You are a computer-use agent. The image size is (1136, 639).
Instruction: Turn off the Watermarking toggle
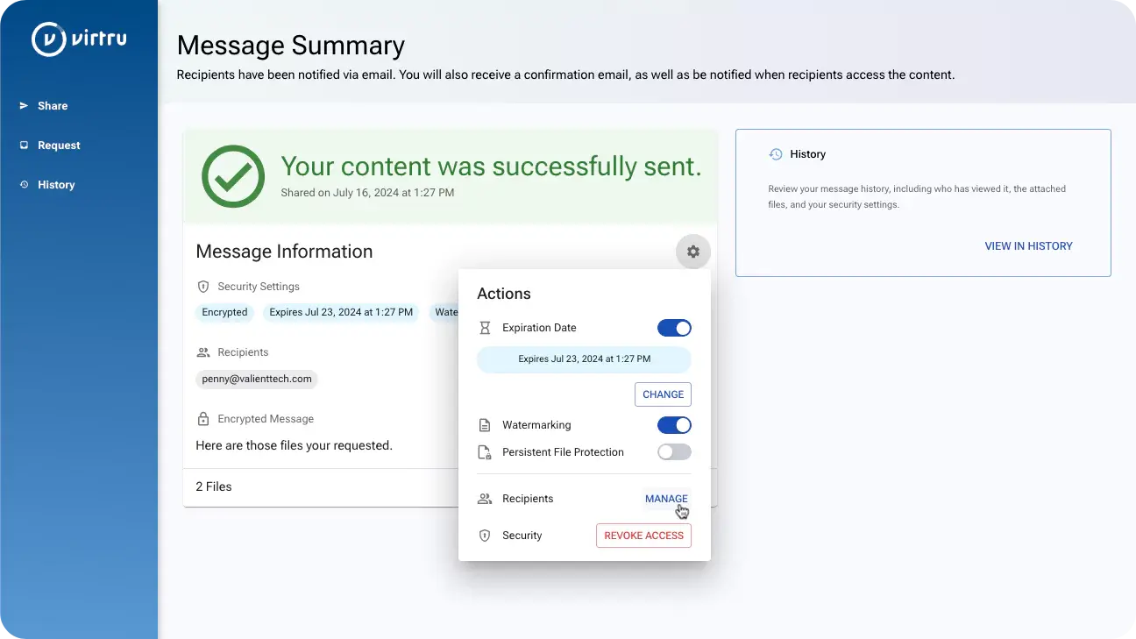674,425
